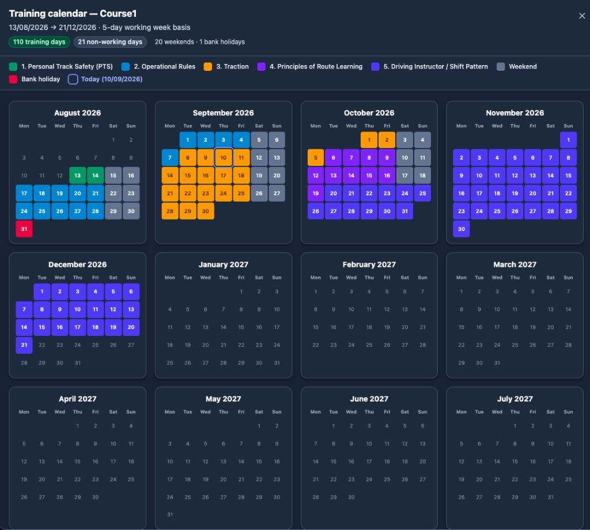This screenshot has width=590, height=530.
Task: Select 1 September 2026 Operational Rules day
Action: pos(188,139)
